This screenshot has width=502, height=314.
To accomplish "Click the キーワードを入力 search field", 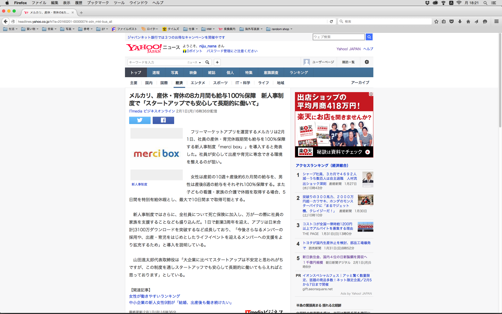I will (156, 62).
